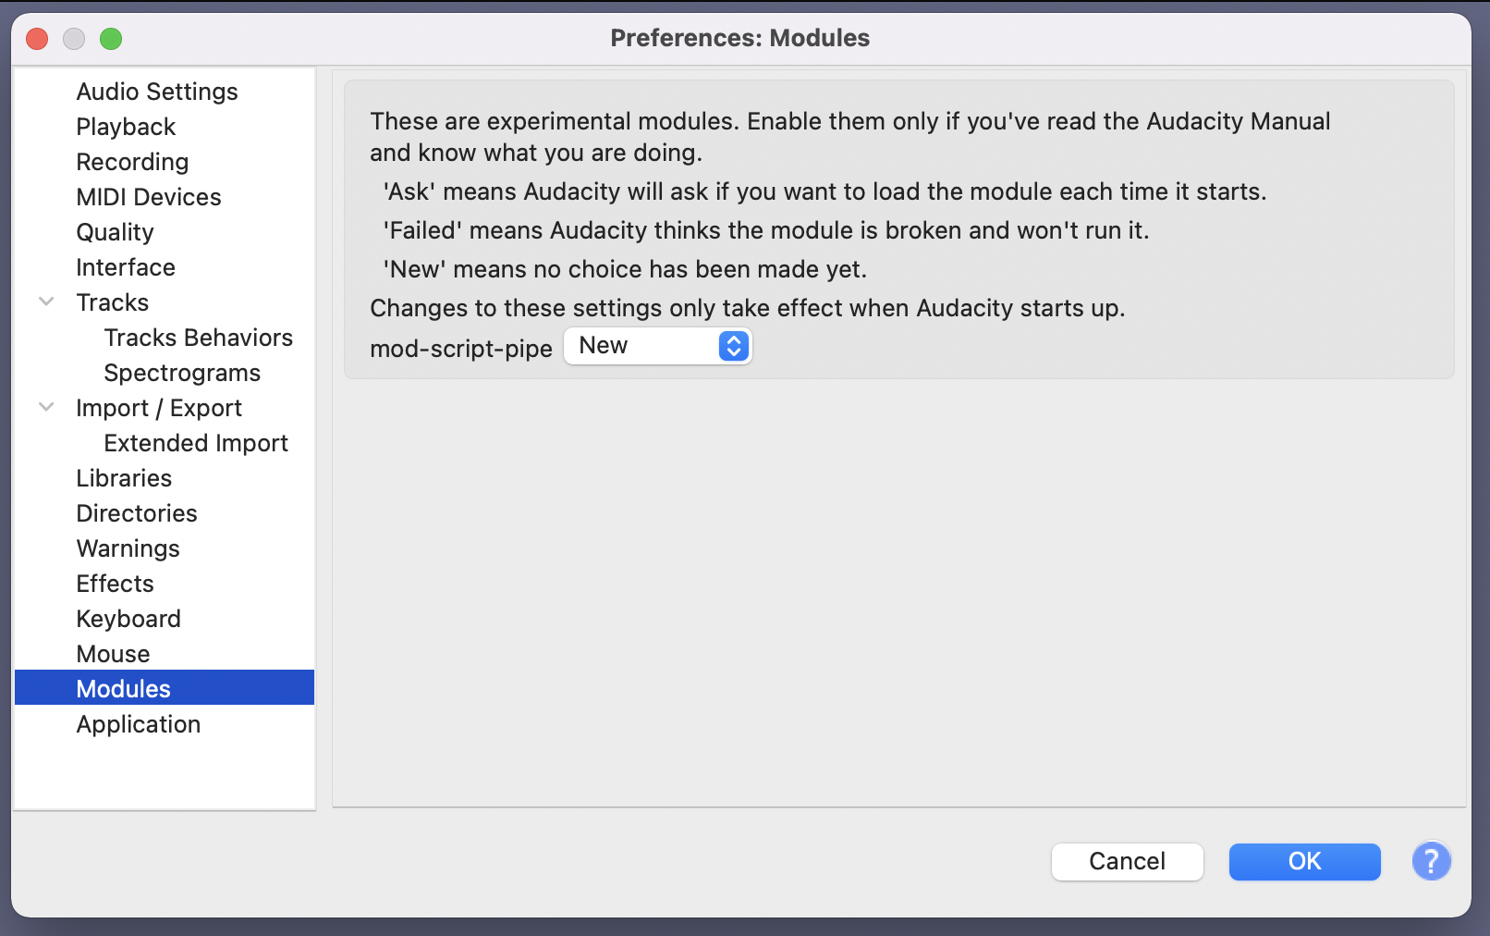Image resolution: width=1490 pixels, height=936 pixels.
Task: Switch to Quality preferences
Action: (115, 232)
